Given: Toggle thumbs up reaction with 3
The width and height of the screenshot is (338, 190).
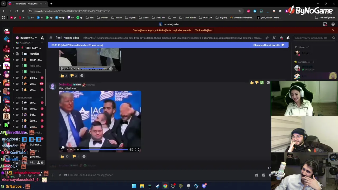Looking at the screenshot, I should (x=63, y=76).
